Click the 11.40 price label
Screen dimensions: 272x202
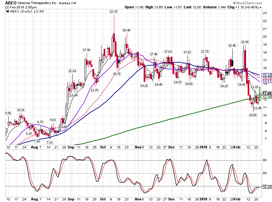click(x=258, y=108)
